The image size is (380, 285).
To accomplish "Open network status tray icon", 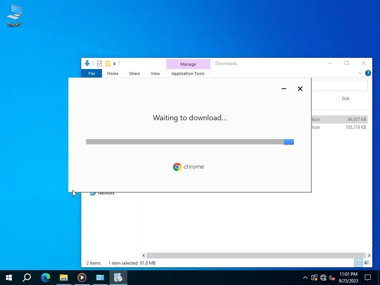I will tap(323, 278).
